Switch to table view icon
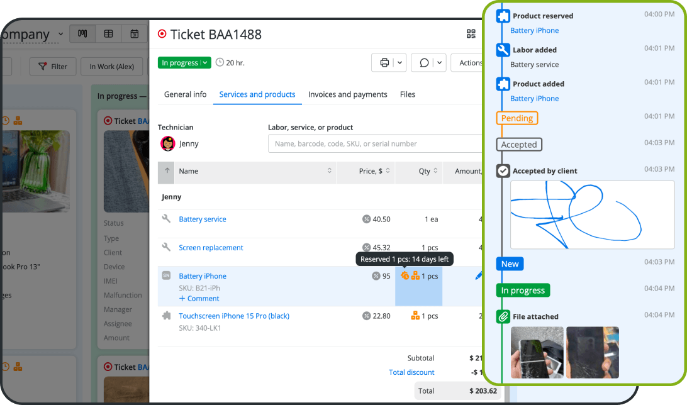687x405 pixels. [108, 34]
